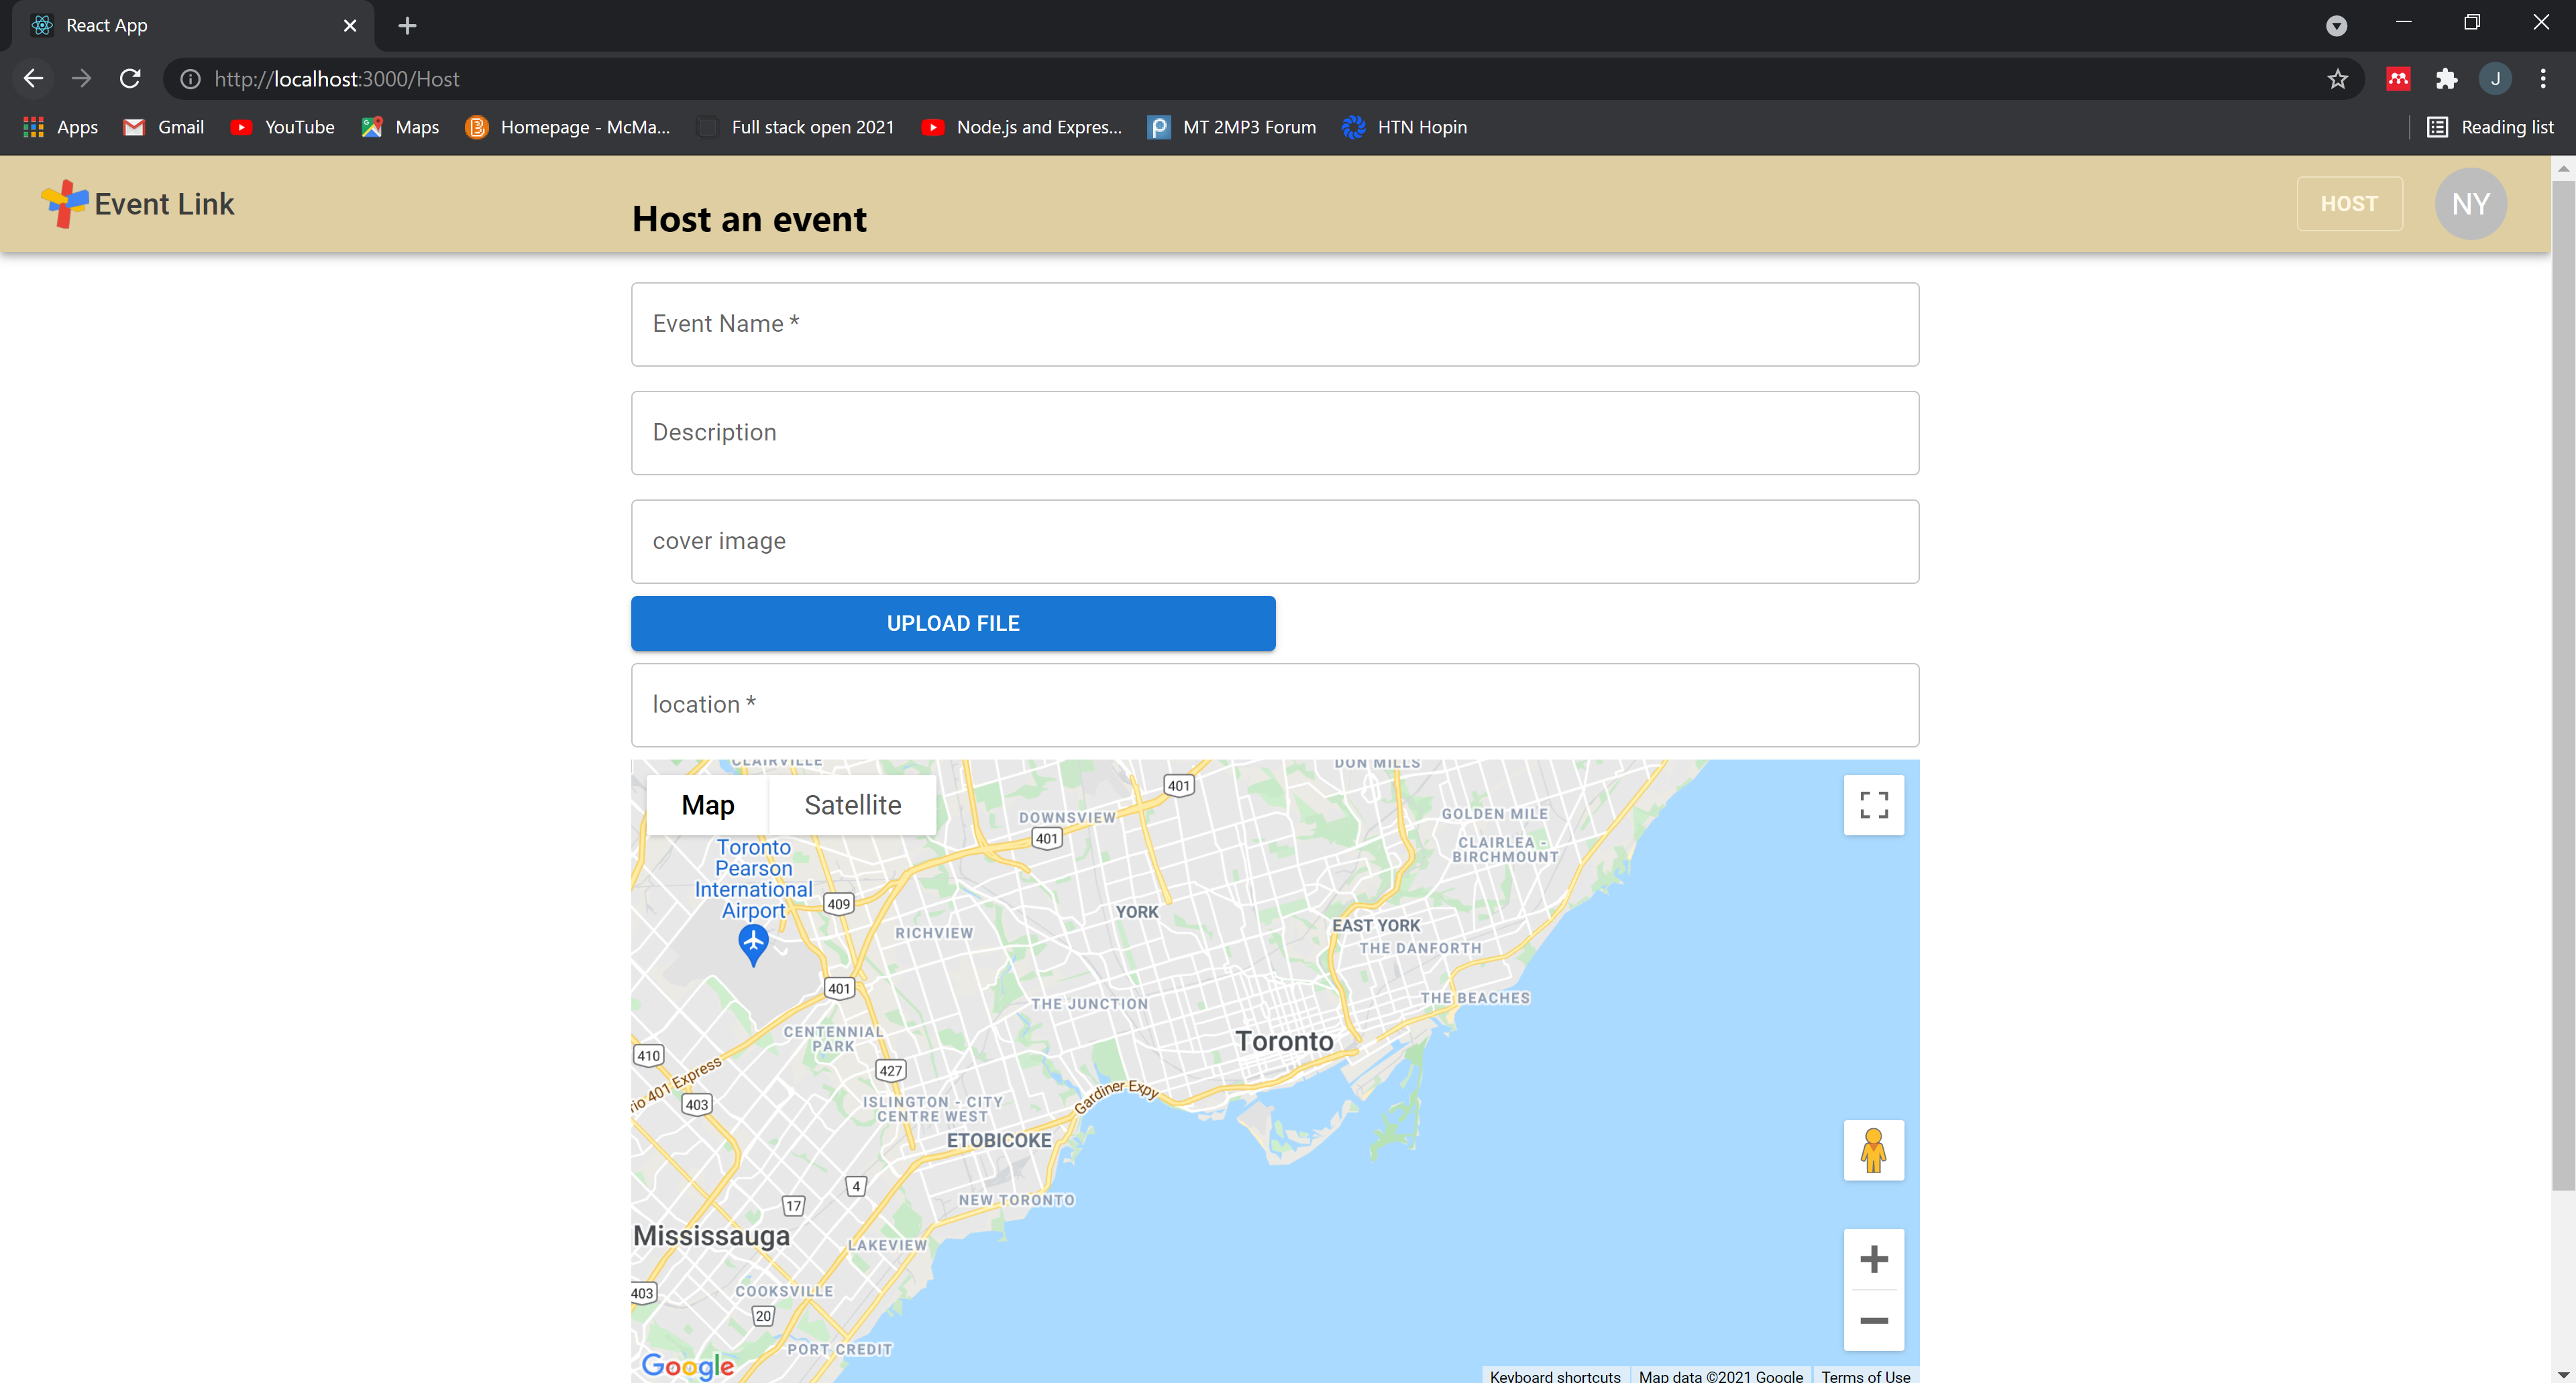Zoom out on the map
Screen dimensions: 2576x1383
(x=1873, y=1321)
